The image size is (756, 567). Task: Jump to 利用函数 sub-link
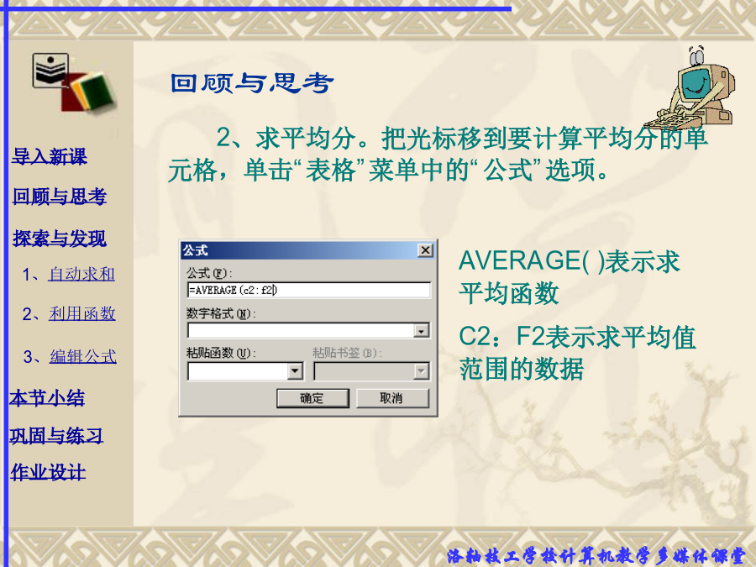[82, 314]
